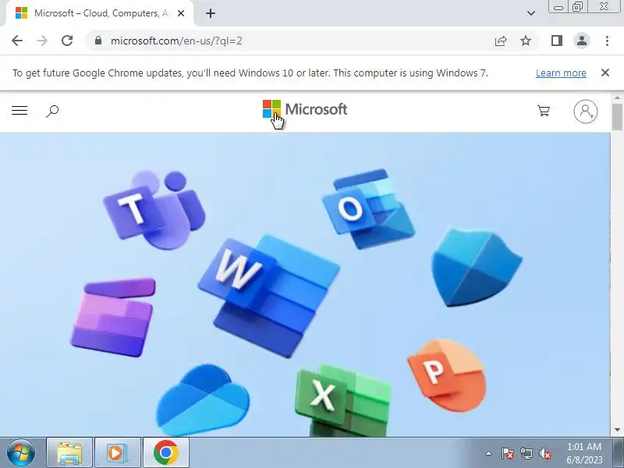624x468 pixels.
Task: Open a new browser tab
Action: [211, 13]
